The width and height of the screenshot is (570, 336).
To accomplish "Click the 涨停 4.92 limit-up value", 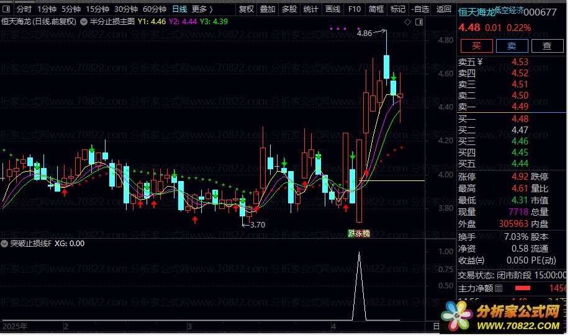I will (520, 177).
